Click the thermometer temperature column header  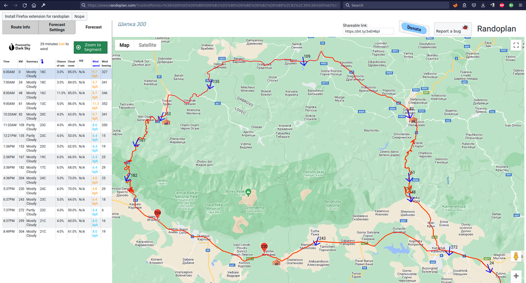tap(42, 62)
